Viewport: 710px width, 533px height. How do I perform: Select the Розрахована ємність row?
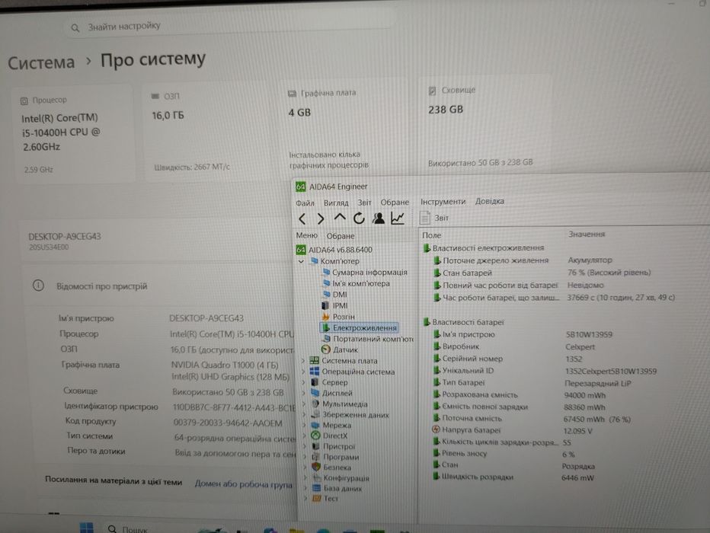pos(519,395)
